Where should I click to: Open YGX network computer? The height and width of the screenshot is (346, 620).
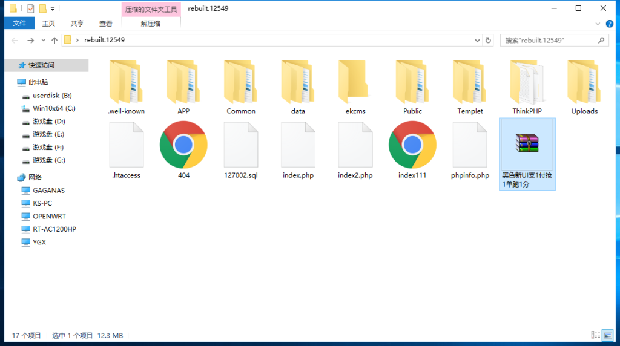[39, 242]
